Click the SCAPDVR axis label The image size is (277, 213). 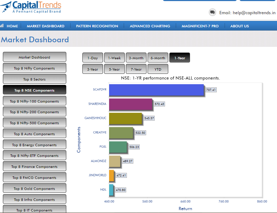pyautogui.click(x=99, y=89)
